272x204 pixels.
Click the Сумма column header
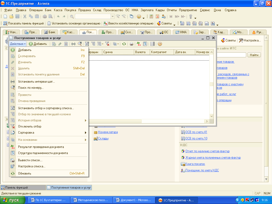118,52
